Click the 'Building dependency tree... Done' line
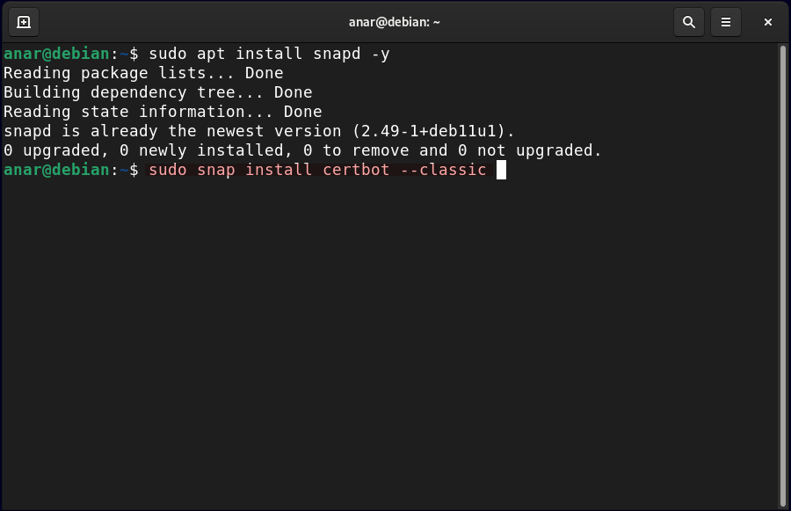This screenshot has width=791, height=511. (x=158, y=92)
